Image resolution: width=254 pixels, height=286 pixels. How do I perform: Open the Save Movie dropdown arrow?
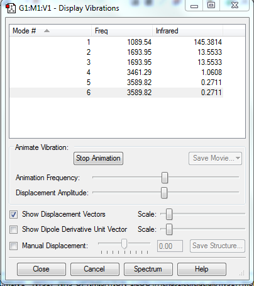[x=238, y=158]
